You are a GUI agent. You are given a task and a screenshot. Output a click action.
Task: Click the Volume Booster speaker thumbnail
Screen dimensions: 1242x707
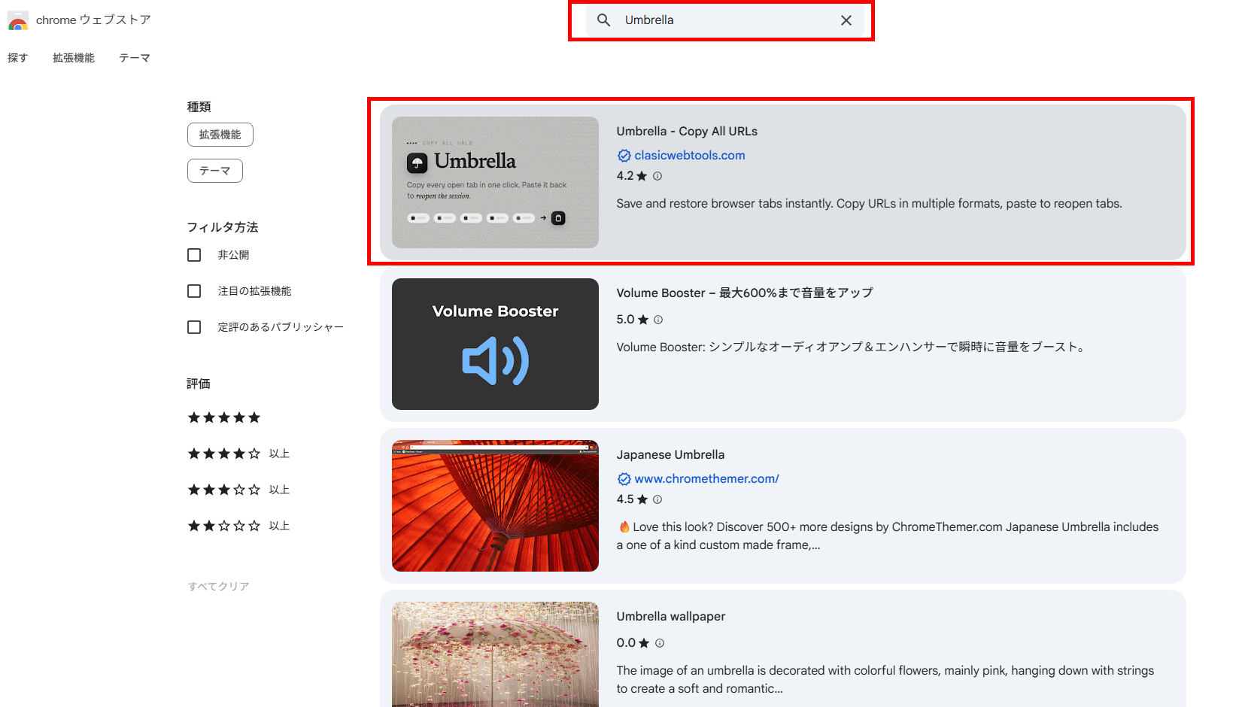(x=495, y=344)
